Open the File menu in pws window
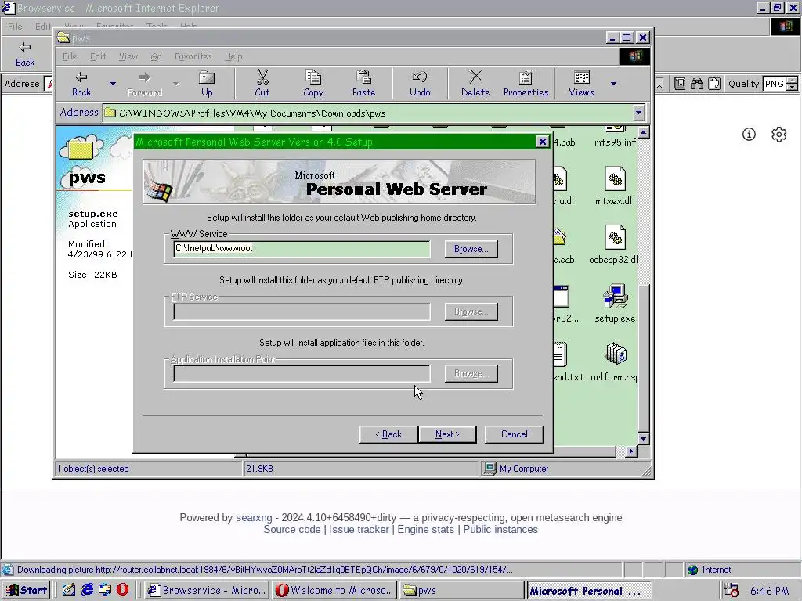Image resolution: width=802 pixels, height=601 pixels. point(70,56)
